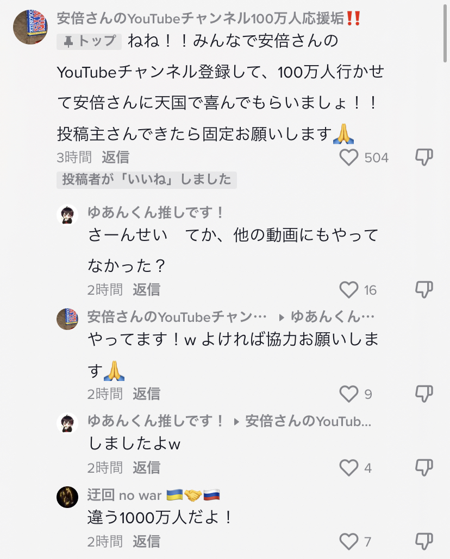
Task: Open ゆあんくん推しです！ username on first reply
Action: point(156,213)
